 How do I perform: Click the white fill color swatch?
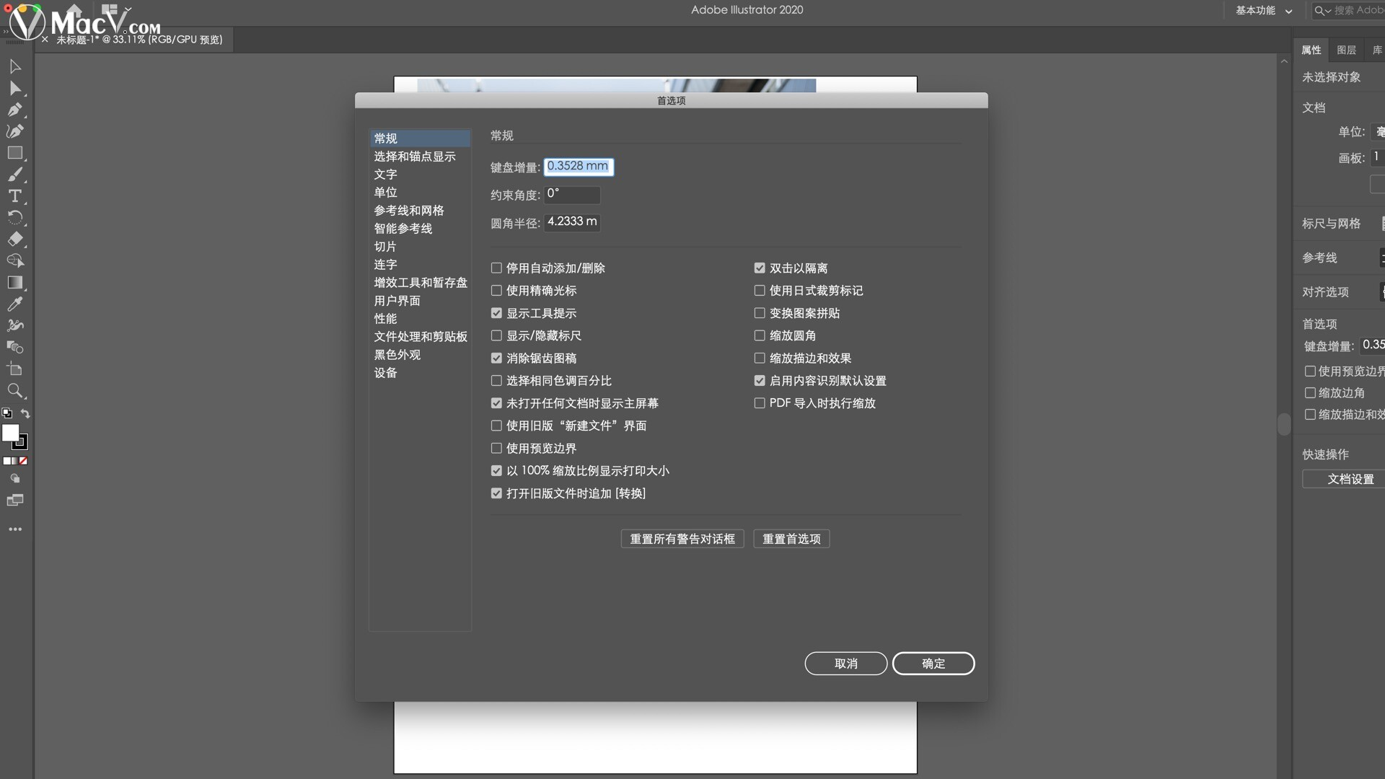pyautogui.click(x=11, y=433)
